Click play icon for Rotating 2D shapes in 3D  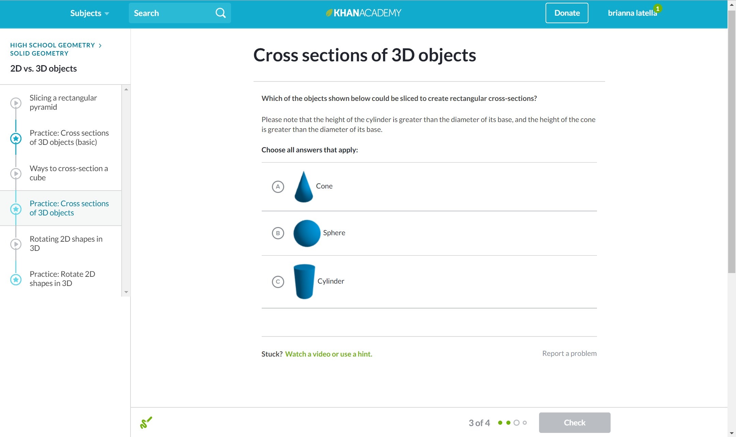click(16, 244)
